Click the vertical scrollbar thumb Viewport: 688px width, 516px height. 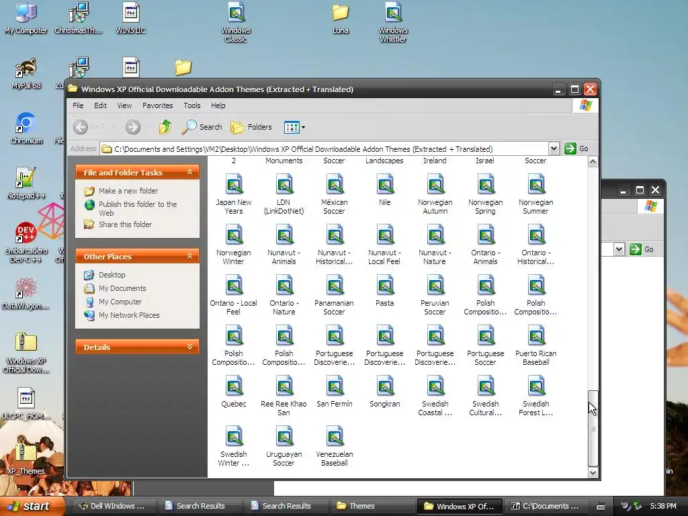pos(593,428)
